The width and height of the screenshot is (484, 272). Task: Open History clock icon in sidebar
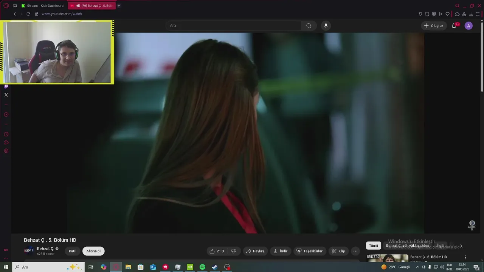click(x=6, y=134)
